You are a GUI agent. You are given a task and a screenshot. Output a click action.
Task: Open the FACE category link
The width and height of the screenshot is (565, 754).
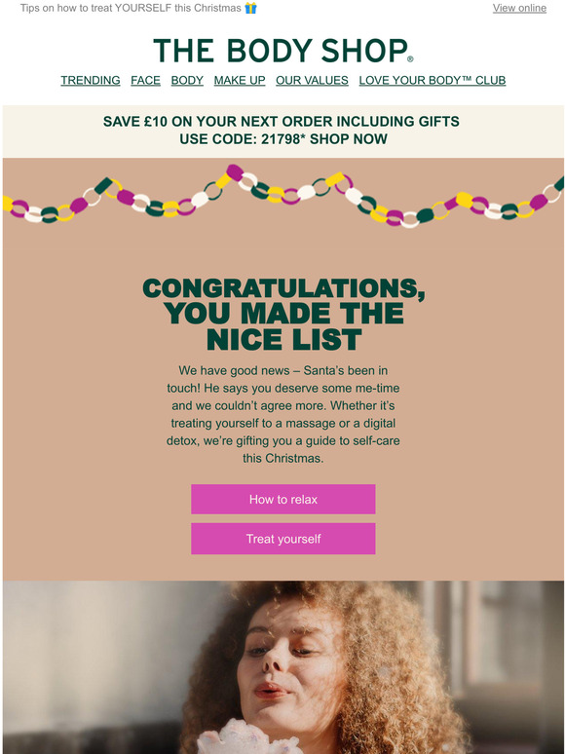pos(146,80)
